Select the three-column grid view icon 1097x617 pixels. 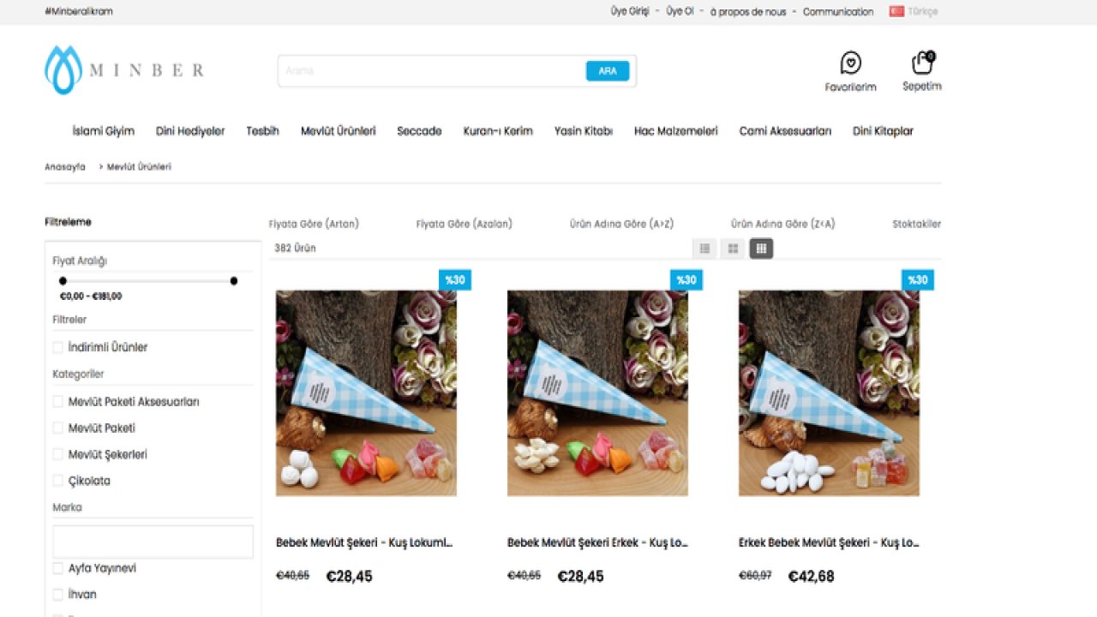(x=761, y=249)
